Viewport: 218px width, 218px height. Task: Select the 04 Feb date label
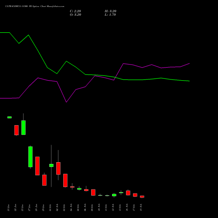point(71,208)
